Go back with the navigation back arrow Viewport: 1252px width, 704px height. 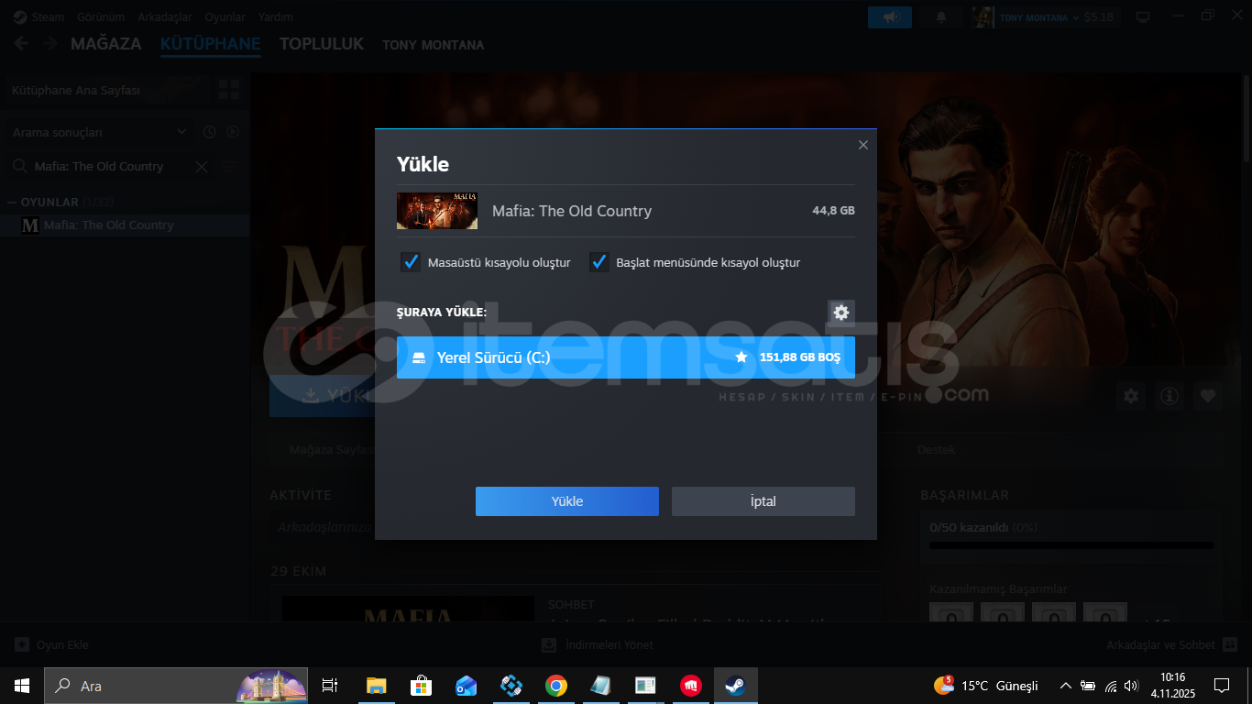21,44
